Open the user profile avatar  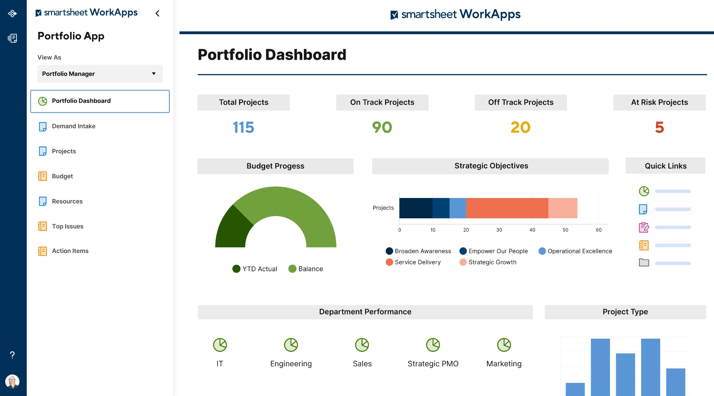pos(12,381)
